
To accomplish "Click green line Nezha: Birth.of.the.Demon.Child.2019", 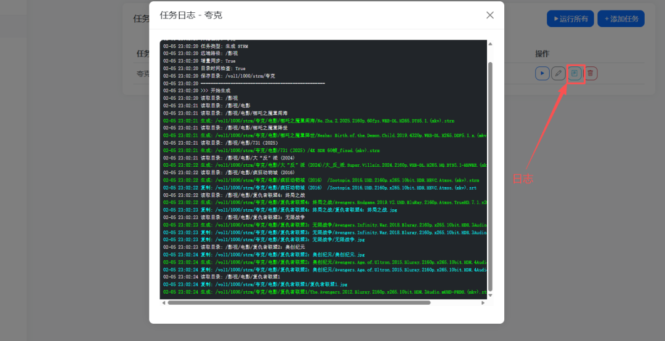I will coord(325,135).
